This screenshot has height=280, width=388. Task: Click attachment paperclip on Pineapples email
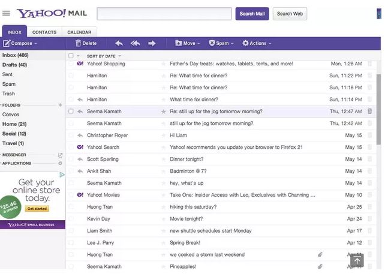[x=320, y=266]
